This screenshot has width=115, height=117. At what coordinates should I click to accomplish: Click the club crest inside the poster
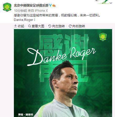pos(103,37)
